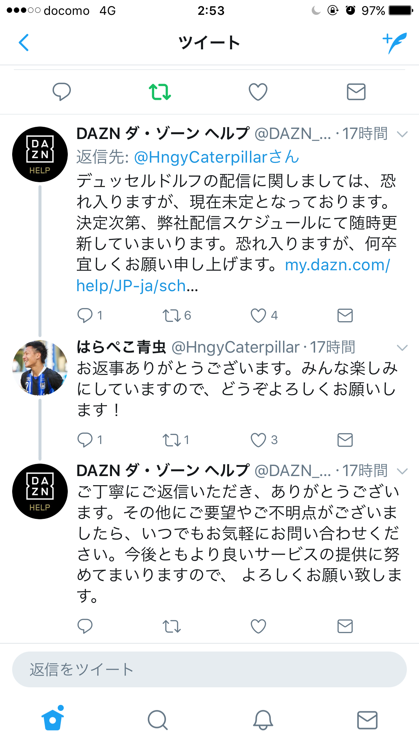419x745 pixels.
Task: Open Notifications bell tab
Action: pos(263,720)
